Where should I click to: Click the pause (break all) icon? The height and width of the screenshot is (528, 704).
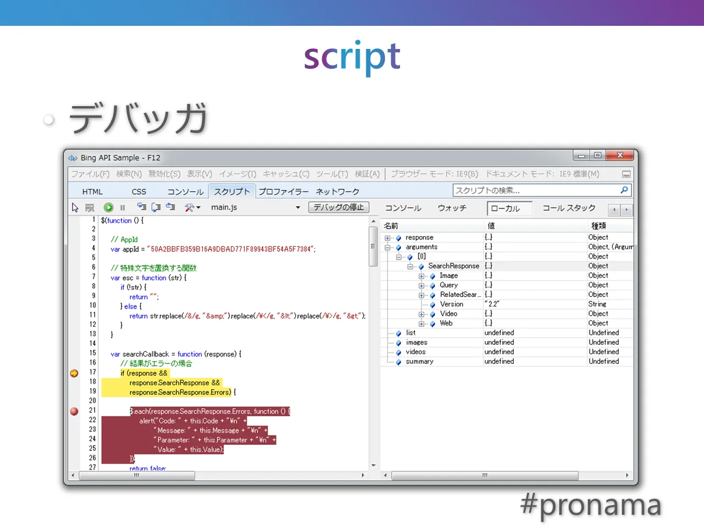click(123, 207)
